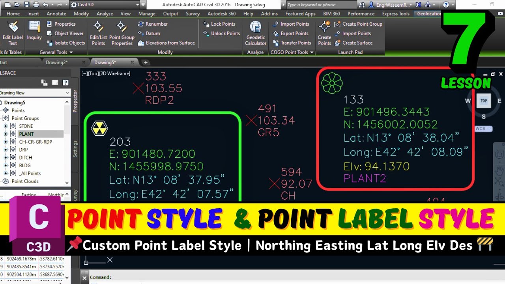
Task: Click Create Point Group
Action: click(x=358, y=24)
